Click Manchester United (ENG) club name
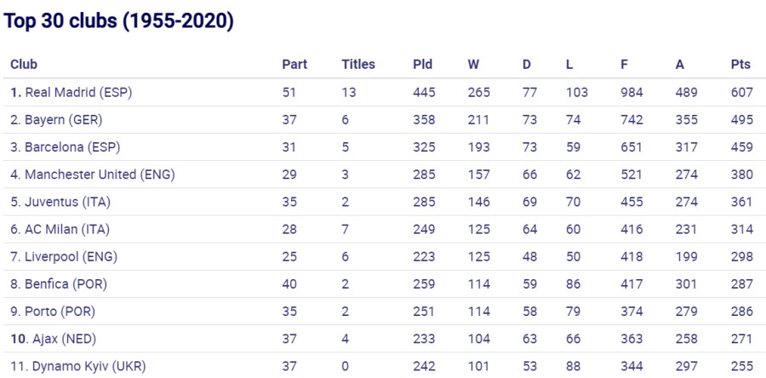Screen dimensions: 766x378 100,175
